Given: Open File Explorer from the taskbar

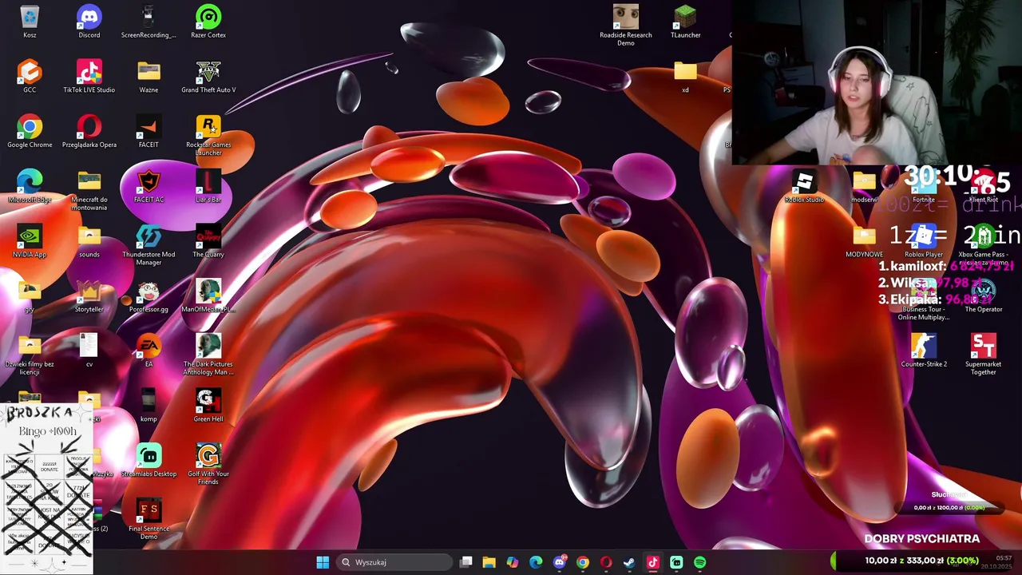Looking at the screenshot, I should tap(489, 562).
